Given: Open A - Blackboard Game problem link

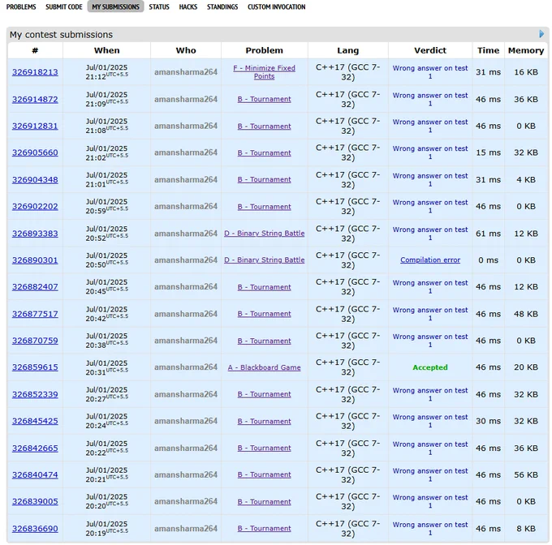Looking at the screenshot, I should coord(265,367).
